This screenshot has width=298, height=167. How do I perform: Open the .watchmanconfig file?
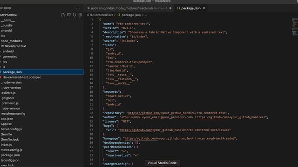point(13,114)
